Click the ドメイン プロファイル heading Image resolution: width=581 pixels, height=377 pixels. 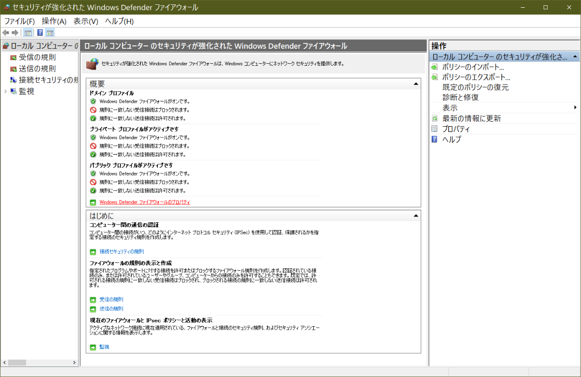112,93
